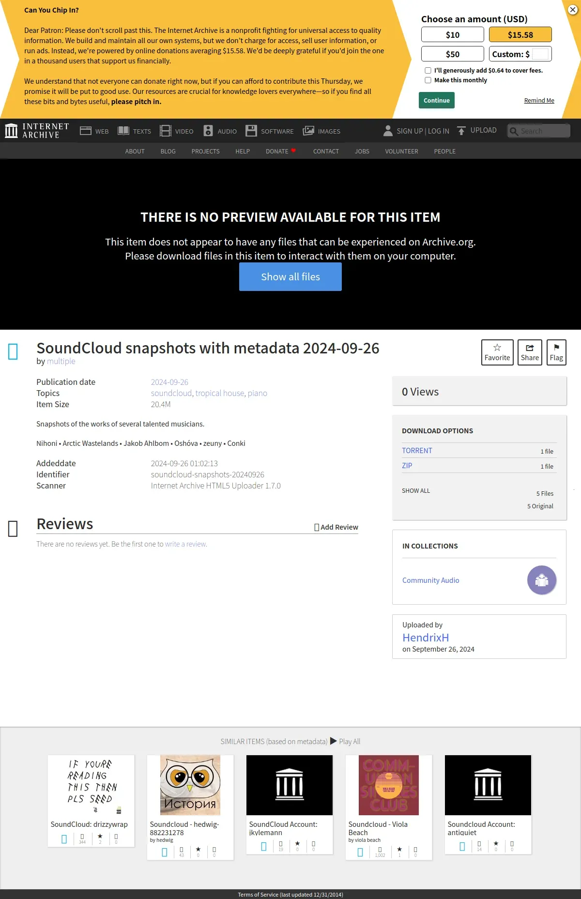Open the Images picture icon
Image resolution: width=581 pixels, height=899 pixels.
(x=308, y=131)
